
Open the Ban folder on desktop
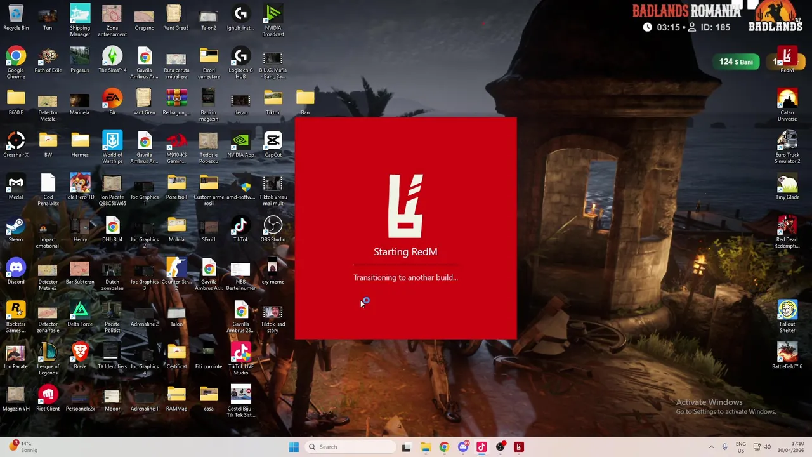pyautogui.click(x=305, y=102)
